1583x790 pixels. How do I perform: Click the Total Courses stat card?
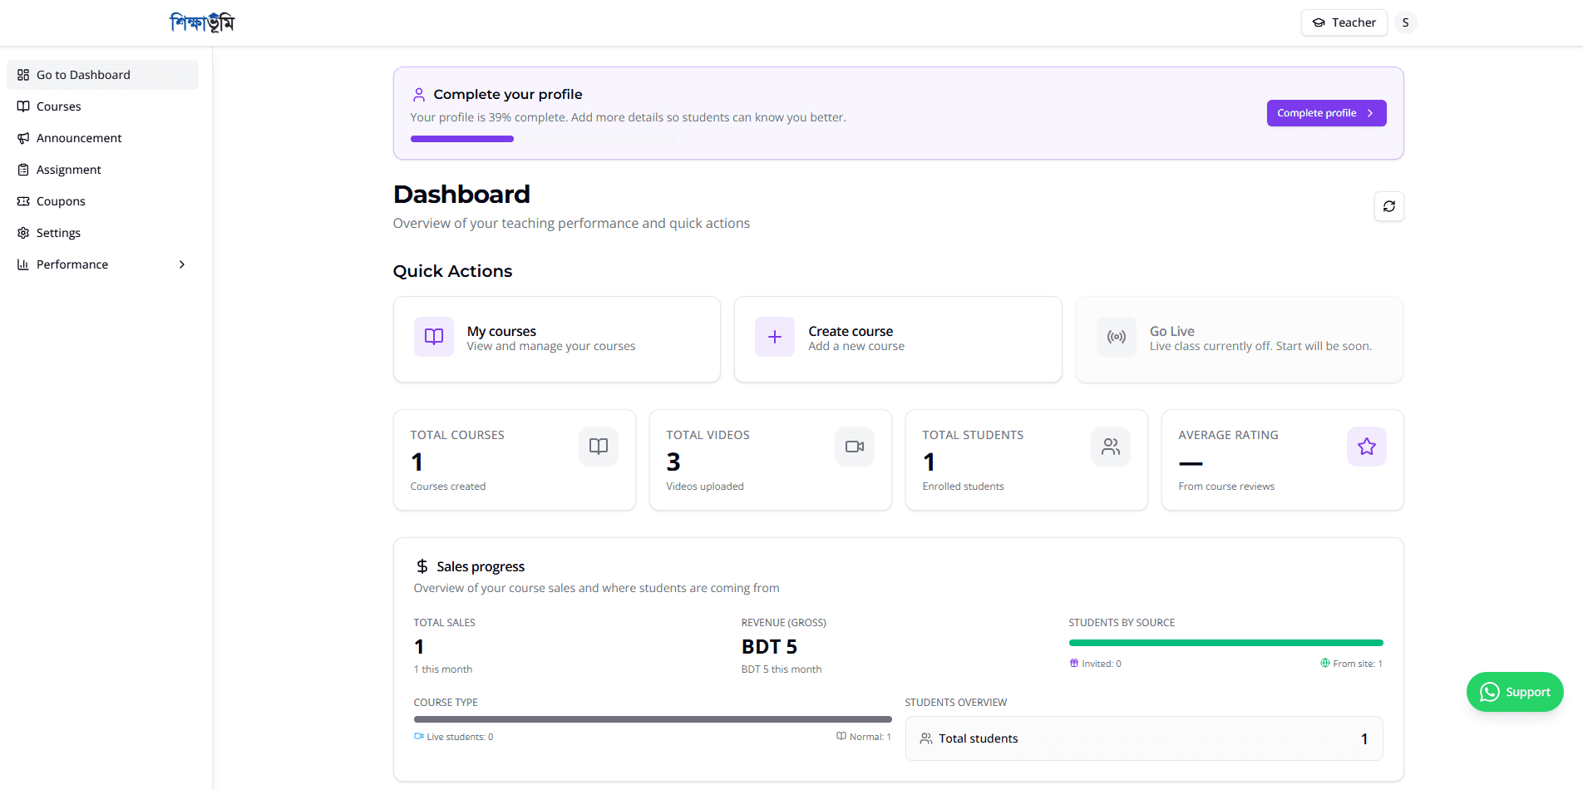[x=515, y=460]
